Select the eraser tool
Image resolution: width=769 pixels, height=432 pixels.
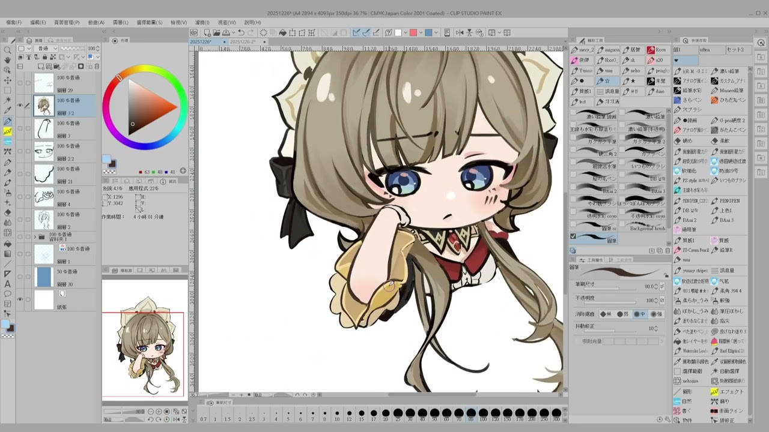tap(7, 213)
